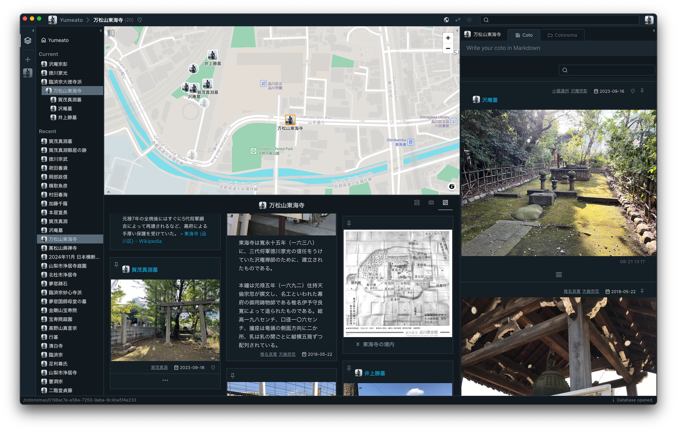Switch to document view layout
The height and width of the screenshot is (431, 677).
(417, 203)
